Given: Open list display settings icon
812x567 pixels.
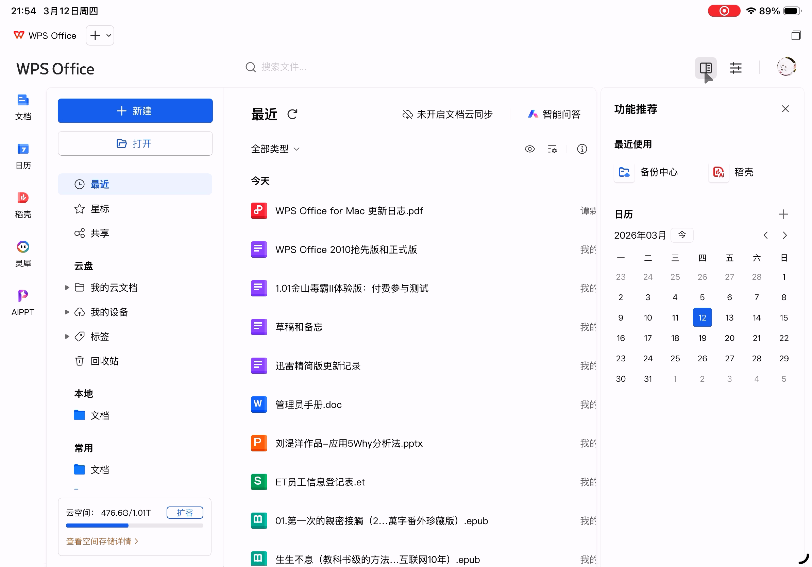Looking at the screenshot, I should pyautogui.click(x=552, y=149).
